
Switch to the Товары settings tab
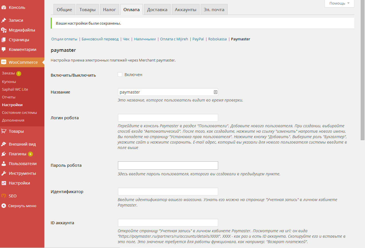coord(88,9)
